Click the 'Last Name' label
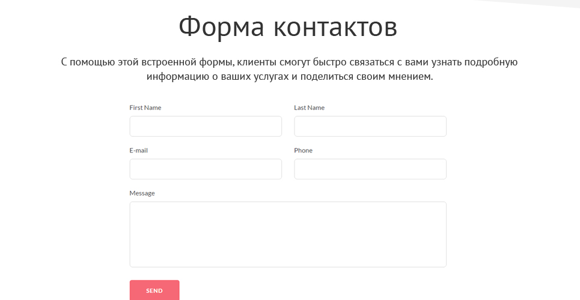 point(310,107)
